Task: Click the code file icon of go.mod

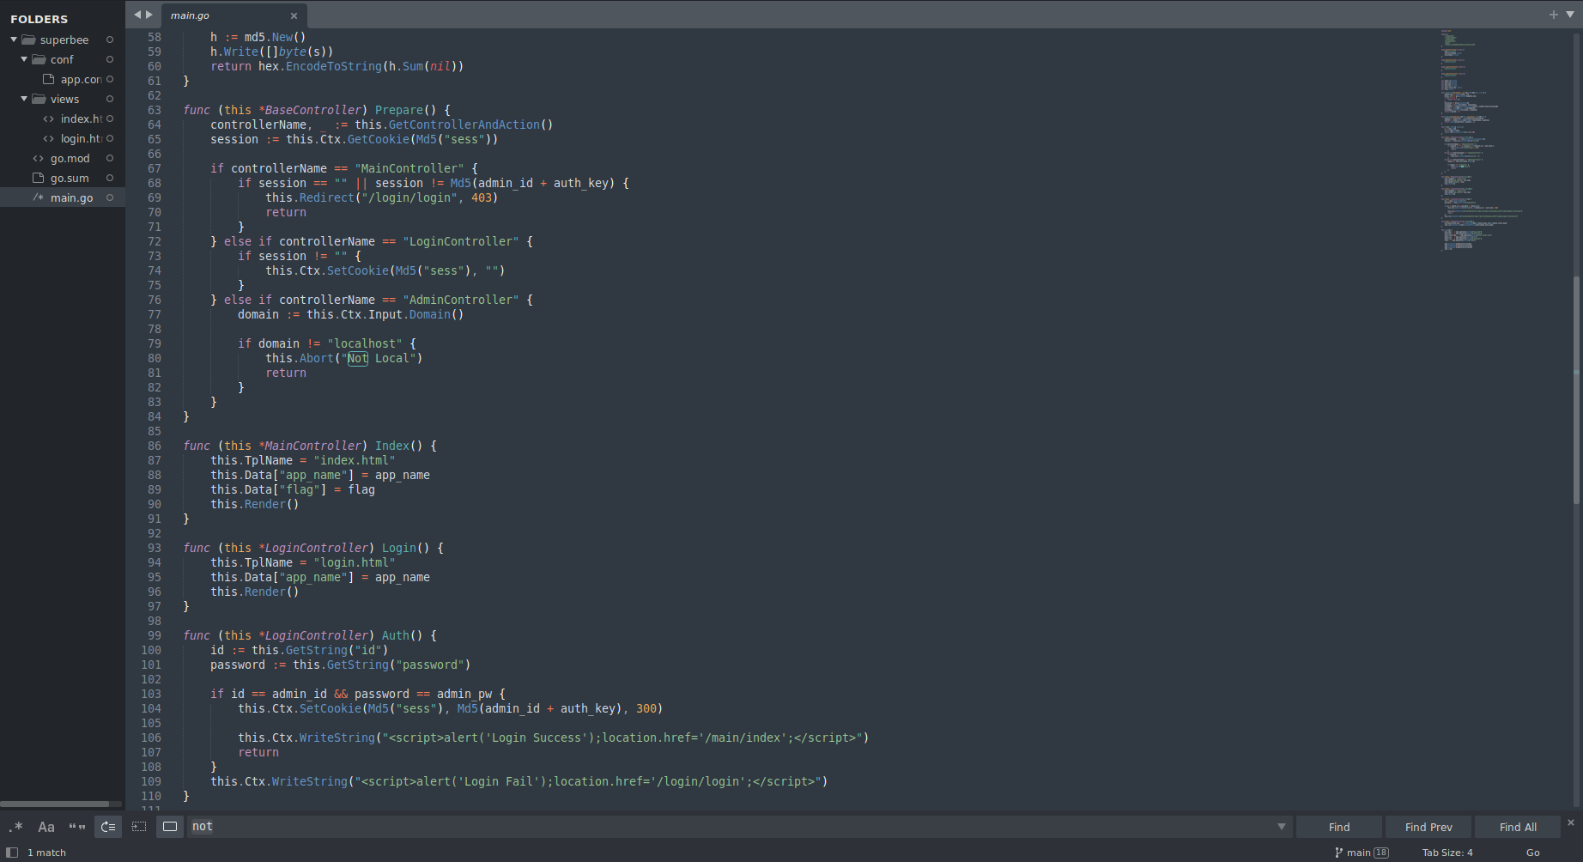Action: [x=38, y=158]
